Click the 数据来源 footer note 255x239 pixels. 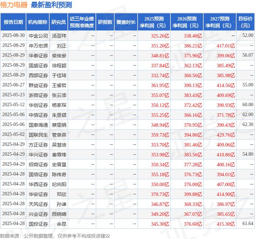coord(55,236)
